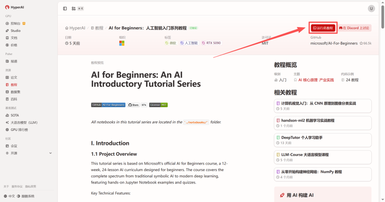Open handson-ml2 机器学习实战教程 card
Screen dimensions: 385x202
[323, 123]
